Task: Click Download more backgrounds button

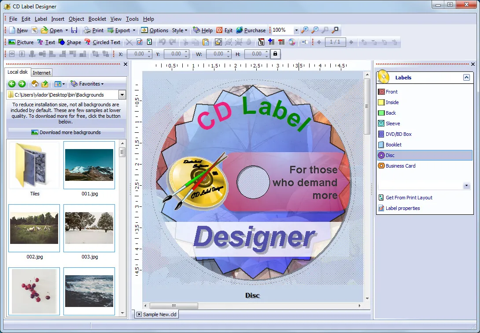Action: [x=66, y=132]
